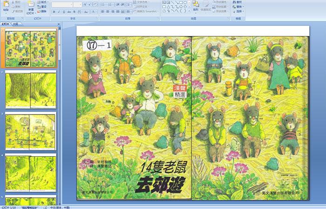The image size is (326, 209).
Task: Select the Oval shape
Action: (185, 2)
